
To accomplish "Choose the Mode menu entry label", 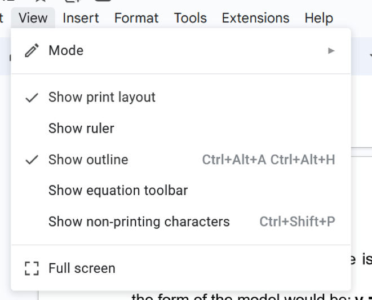I will click(x=66, y=51).
